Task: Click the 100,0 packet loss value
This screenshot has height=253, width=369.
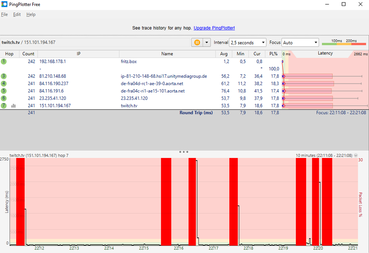Action: [274, 69]
